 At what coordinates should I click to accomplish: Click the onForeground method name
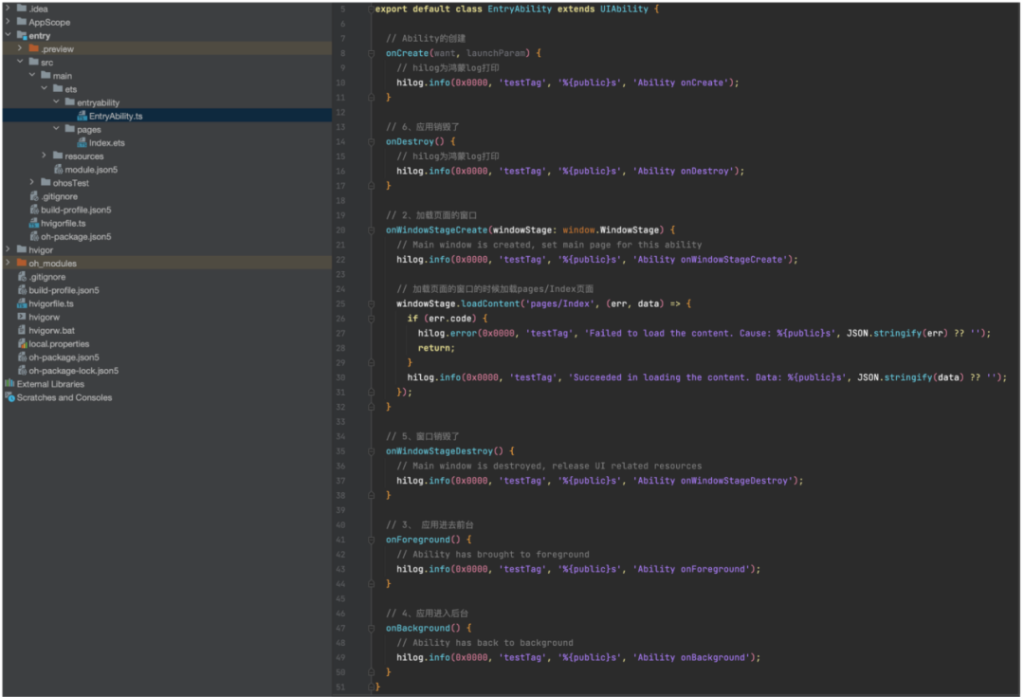point(418,540)
